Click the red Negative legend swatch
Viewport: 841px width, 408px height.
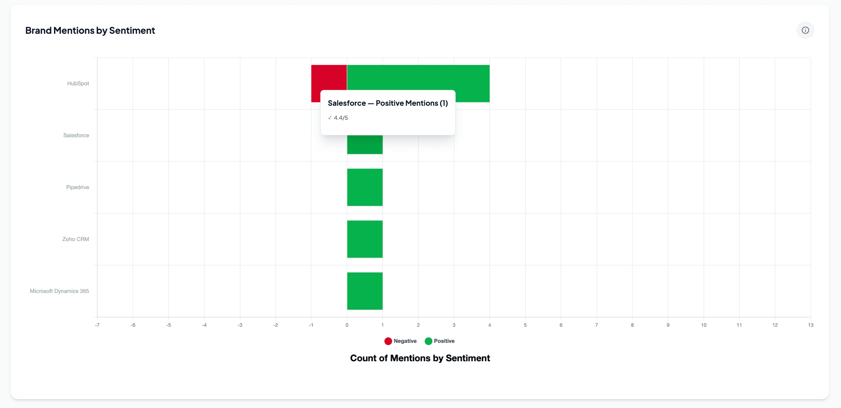pyautogui.click(x=388, y=341)
